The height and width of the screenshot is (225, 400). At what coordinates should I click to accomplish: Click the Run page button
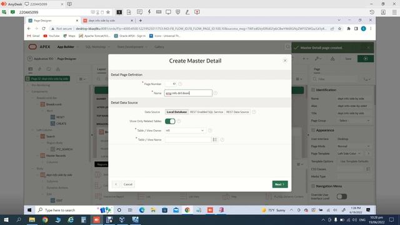(x=366, y=59)
